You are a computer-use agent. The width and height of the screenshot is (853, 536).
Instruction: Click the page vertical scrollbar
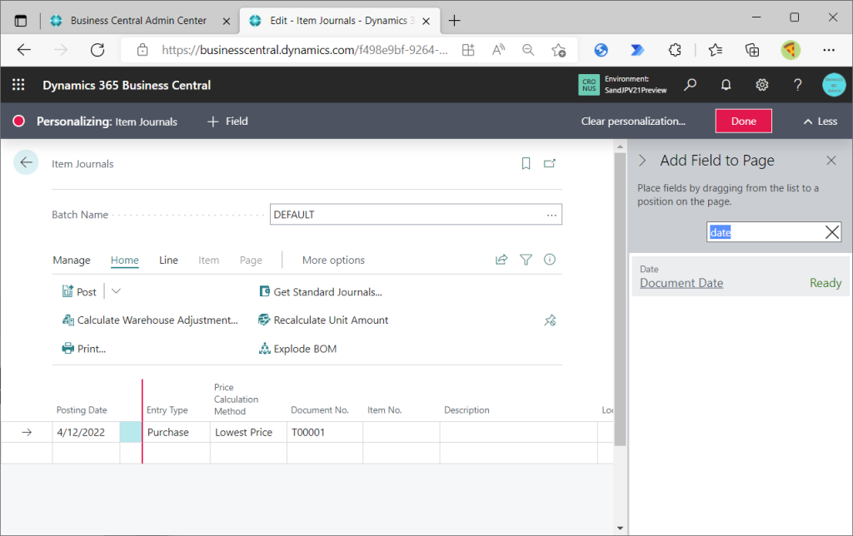coord(620,299)
